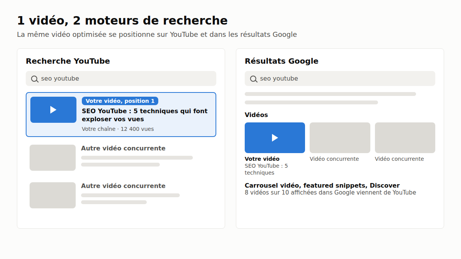Image resolution: width=461 pixels, height=259 pixels.
Task: Click the second competitor thumbnail in YouTube list
Action: coord(53,195)
